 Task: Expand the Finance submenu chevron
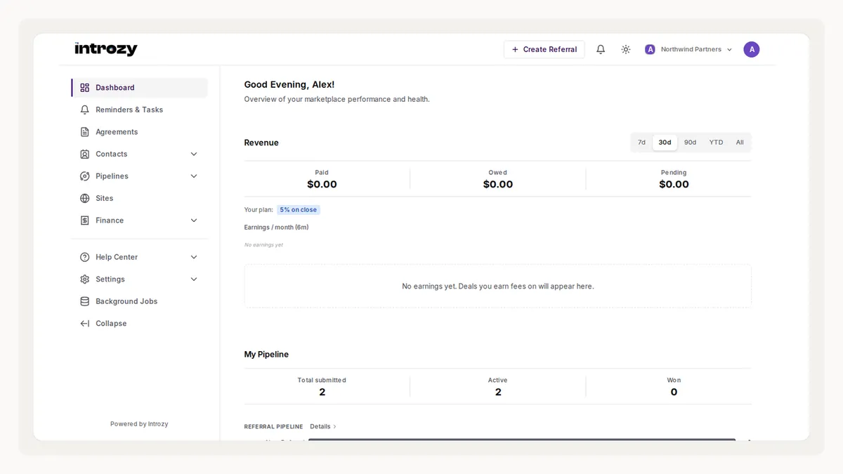[194, 220]
